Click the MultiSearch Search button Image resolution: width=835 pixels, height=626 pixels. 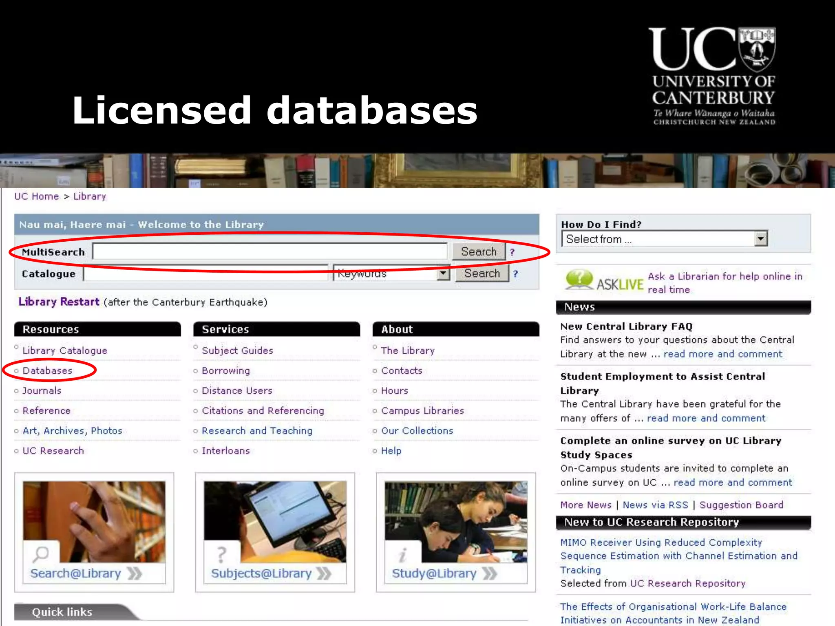click(x=479, y=251)
